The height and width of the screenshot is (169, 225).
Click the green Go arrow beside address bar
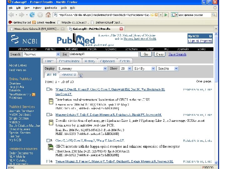pos(166,15)
